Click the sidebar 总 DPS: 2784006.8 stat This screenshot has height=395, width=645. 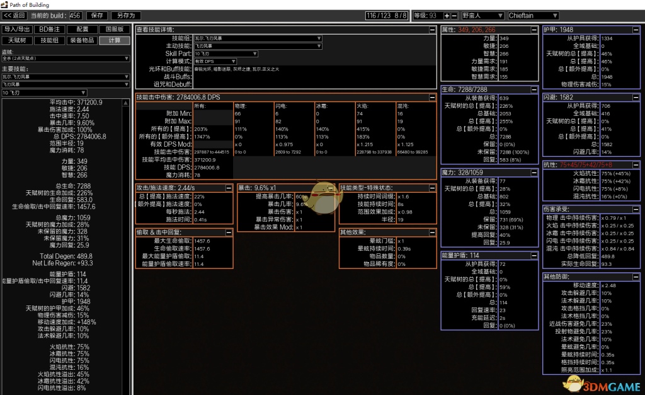tap(80, 137)
